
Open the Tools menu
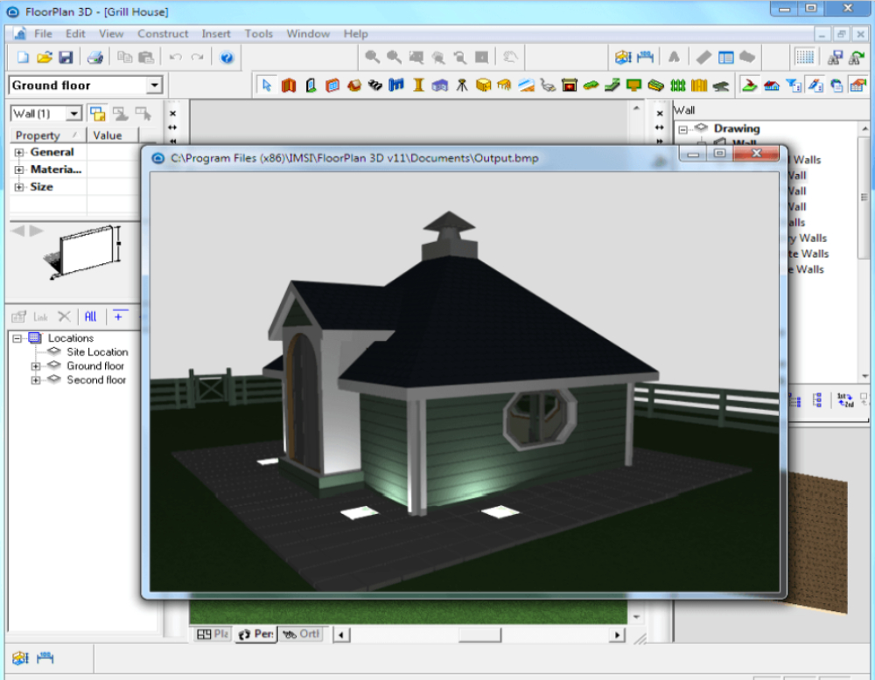coord(258,33)
